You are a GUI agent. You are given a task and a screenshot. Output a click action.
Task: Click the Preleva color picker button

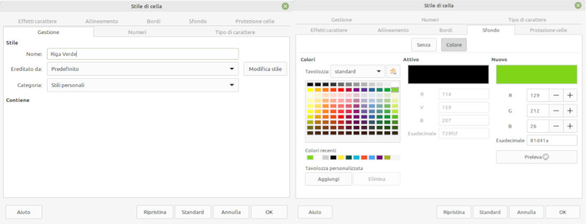[536, 157]
